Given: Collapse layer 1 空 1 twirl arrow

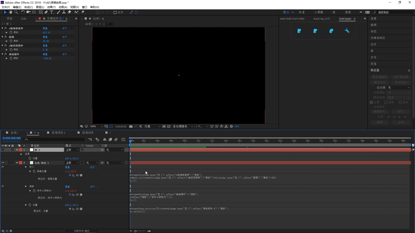Looking at the screenshot, I should pos(17,150).
